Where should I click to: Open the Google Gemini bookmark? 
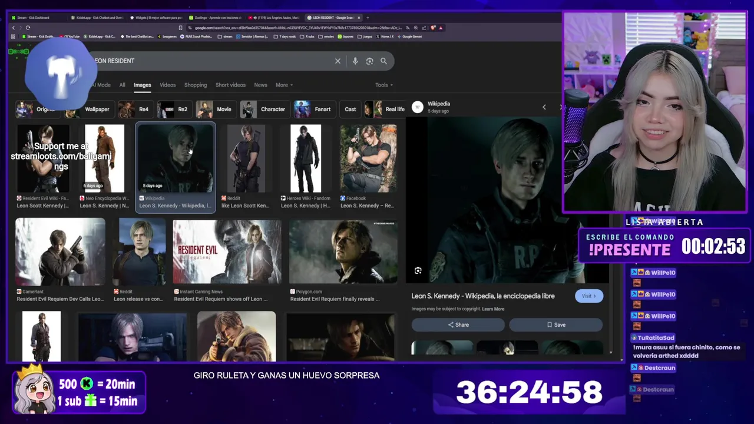[x=409, y=37]
